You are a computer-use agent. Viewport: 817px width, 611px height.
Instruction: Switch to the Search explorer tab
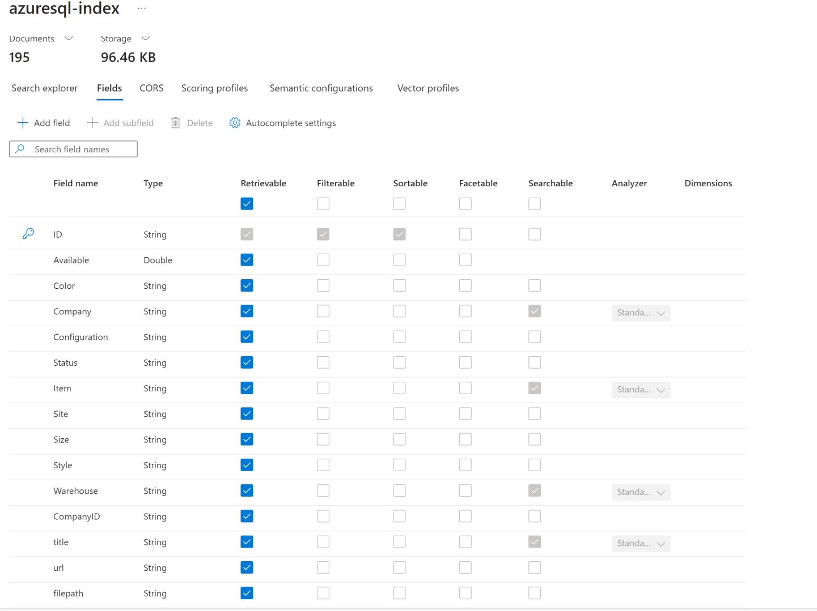tap(45, 88)
